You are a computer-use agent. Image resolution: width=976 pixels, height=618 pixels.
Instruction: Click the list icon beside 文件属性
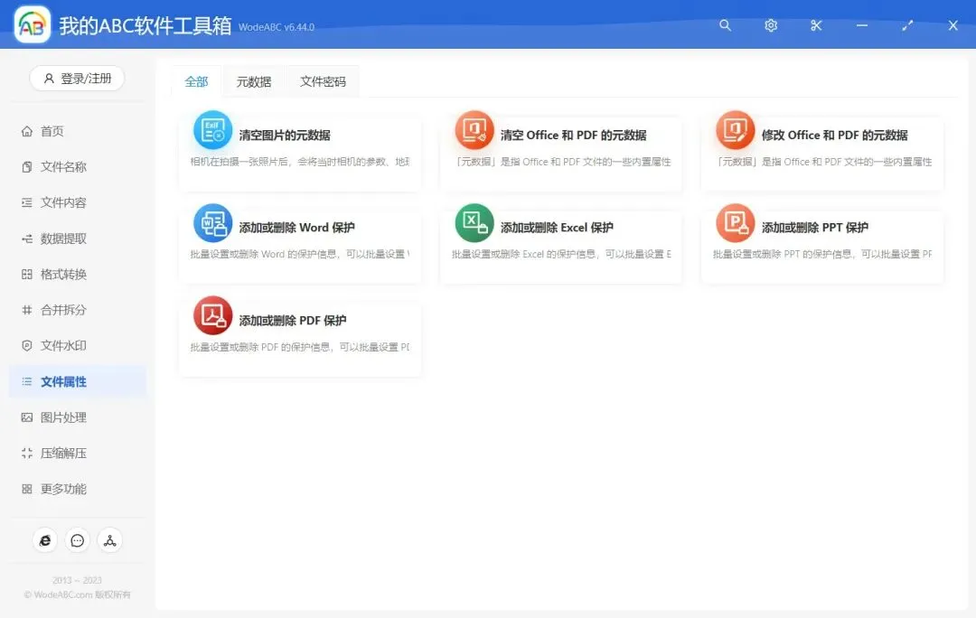(x=27, y=381)
